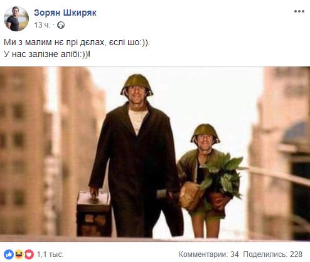310x262 pixels.
Task: Click the blue Like reaction icon
Action: [9, 254]
